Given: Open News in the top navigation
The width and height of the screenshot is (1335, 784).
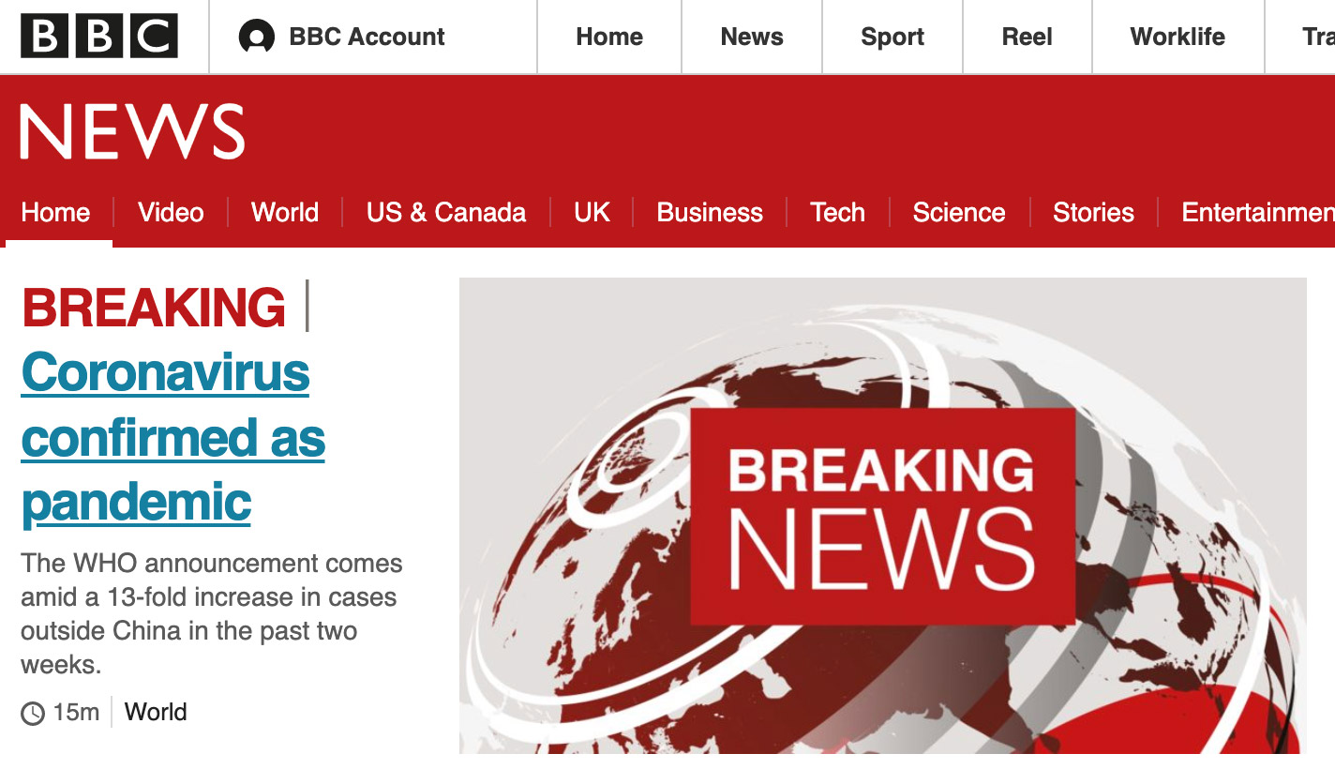Looking at the screenshot, I should point(752,37).
